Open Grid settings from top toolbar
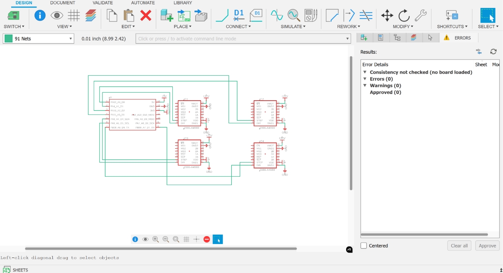 [x=74, y=15]
